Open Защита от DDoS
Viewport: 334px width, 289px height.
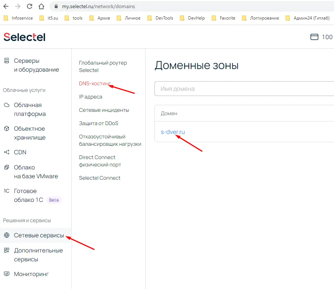coord(98,123)
